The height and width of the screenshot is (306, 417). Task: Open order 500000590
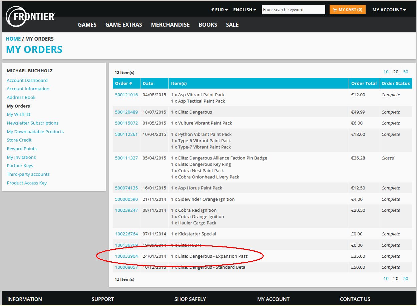[126, 199]
